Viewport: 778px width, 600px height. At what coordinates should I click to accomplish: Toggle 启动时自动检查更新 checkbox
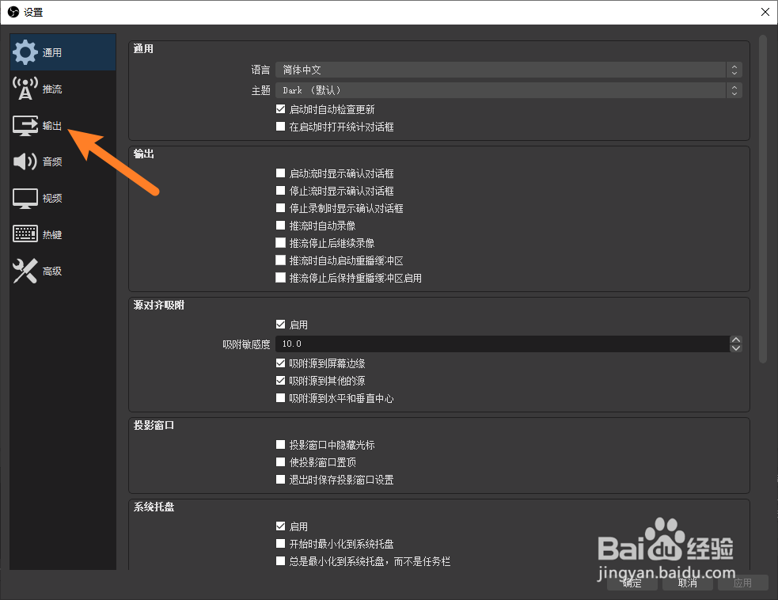(280, 109)
